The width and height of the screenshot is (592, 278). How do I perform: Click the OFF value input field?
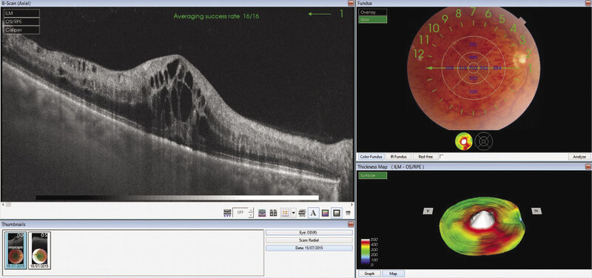[241, 213]
